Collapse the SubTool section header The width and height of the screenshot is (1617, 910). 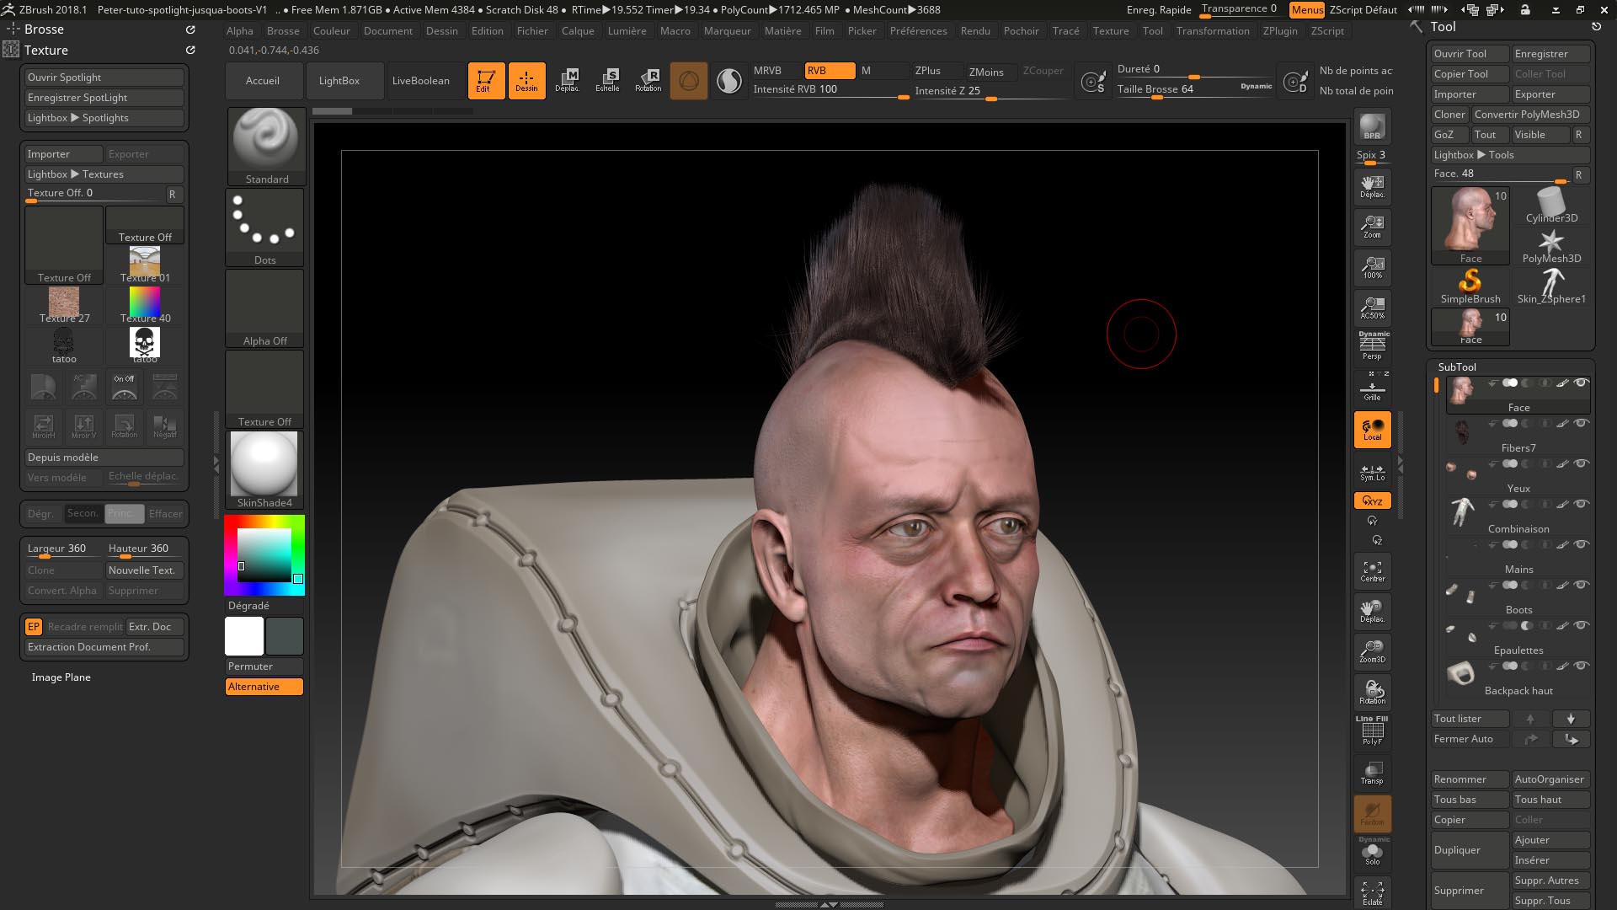(1457, 367)
